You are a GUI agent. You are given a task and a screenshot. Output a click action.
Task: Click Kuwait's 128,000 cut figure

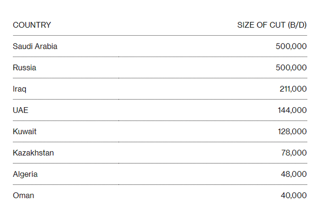(292, 132)
